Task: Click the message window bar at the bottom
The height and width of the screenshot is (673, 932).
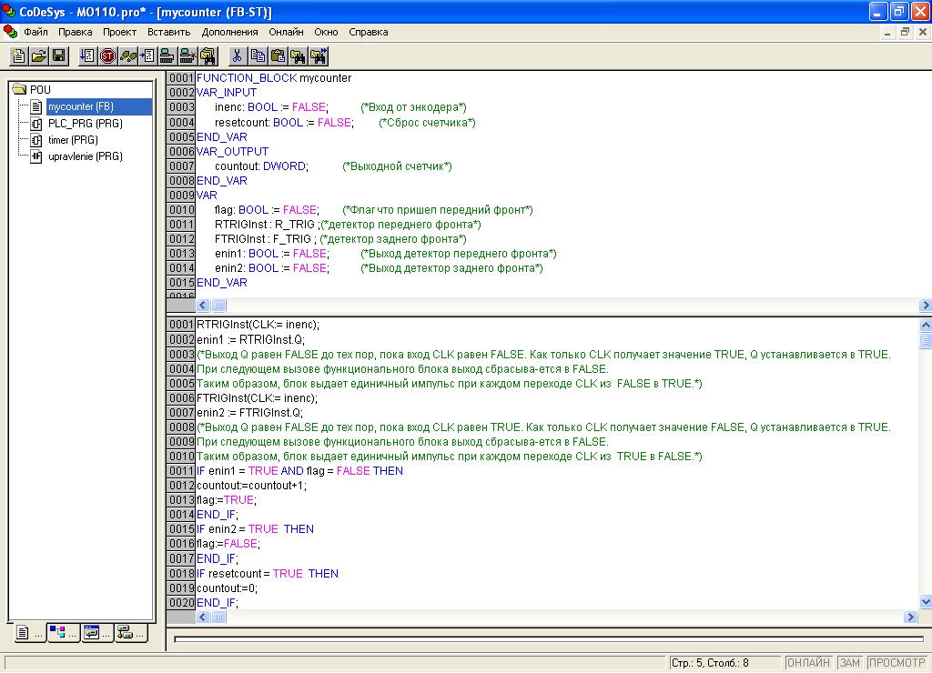Action: (549, 639)
